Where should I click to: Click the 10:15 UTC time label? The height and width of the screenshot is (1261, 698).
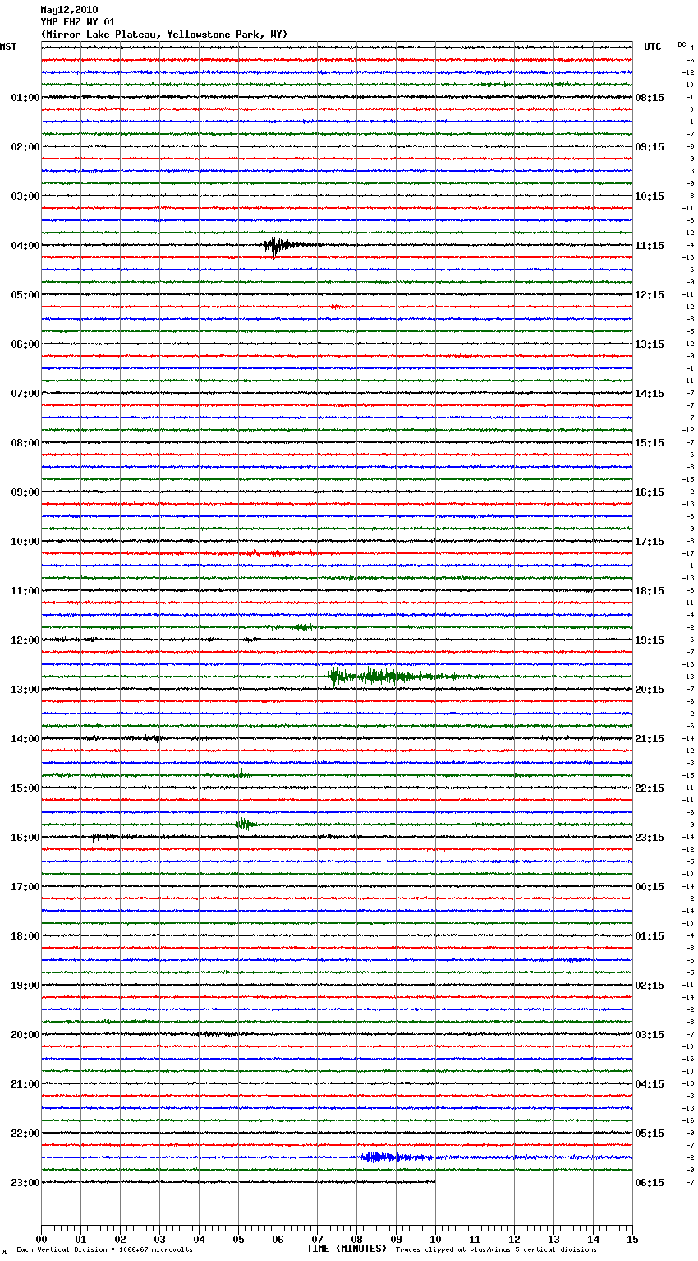650,196
